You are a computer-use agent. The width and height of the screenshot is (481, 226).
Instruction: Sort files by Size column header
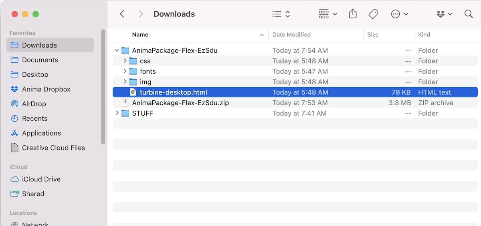[373, 35]
